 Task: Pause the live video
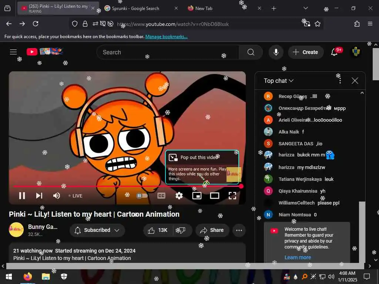(22, 196)
